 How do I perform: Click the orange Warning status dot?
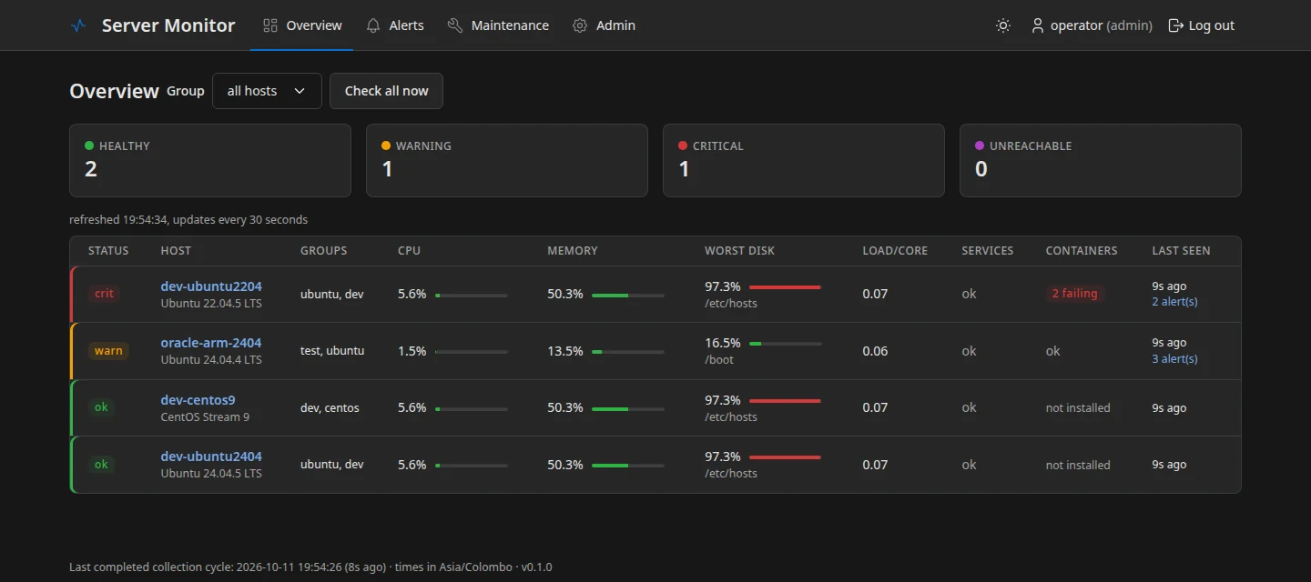tap(386, 145)
